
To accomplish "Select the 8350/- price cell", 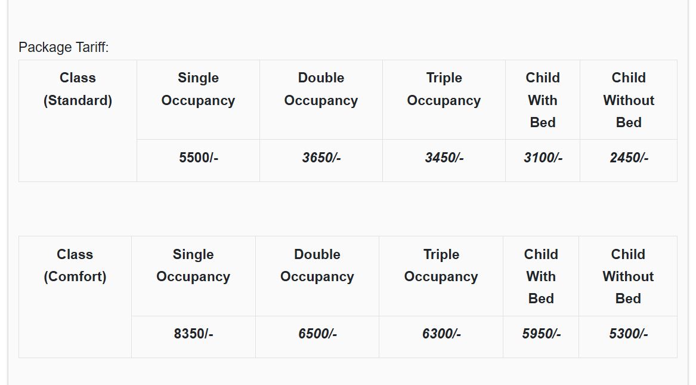I will (193, 334).
